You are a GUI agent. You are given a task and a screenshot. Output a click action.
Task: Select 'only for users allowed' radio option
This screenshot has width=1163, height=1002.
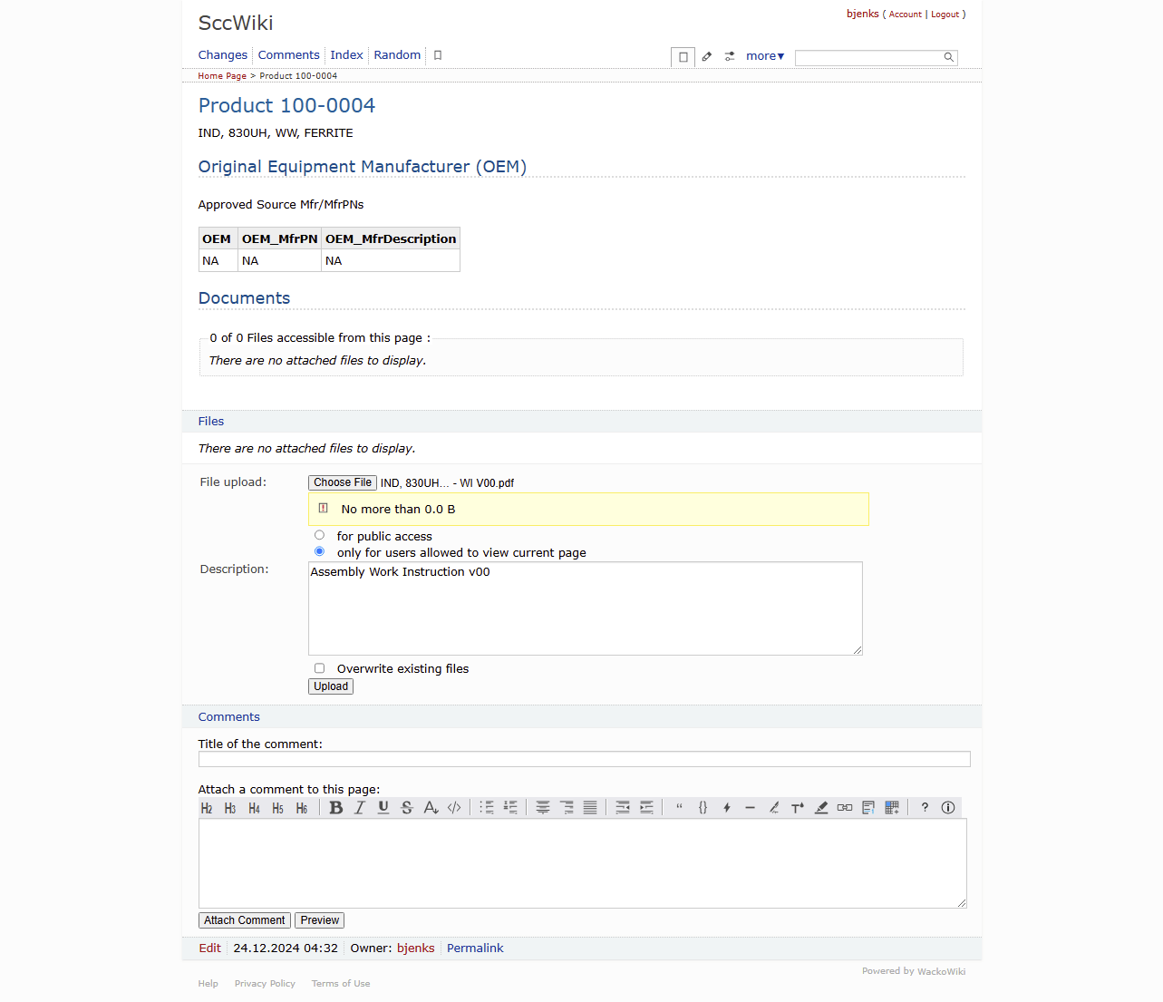[319, 551]
